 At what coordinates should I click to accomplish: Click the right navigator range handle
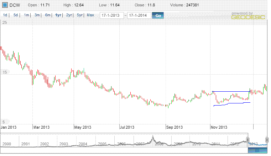pos(267,140)
